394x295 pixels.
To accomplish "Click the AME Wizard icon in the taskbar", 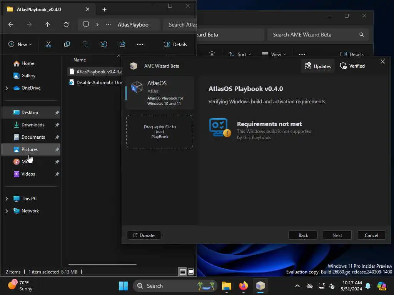I will tap(260, 286).
